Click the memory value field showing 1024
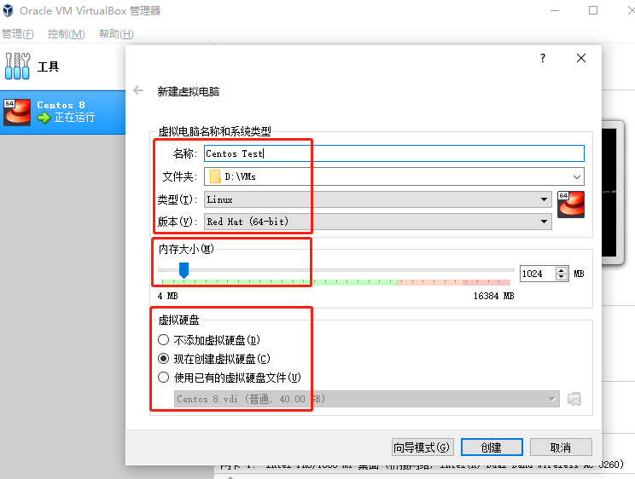 point(539,274)
